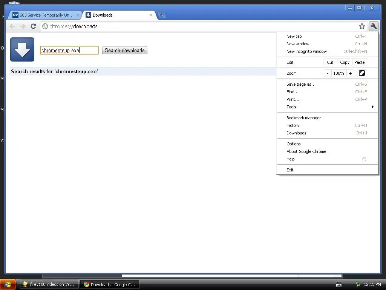Click the Copy button in Edit row
This screenshot has width=386, height=290.
(345, 62)
